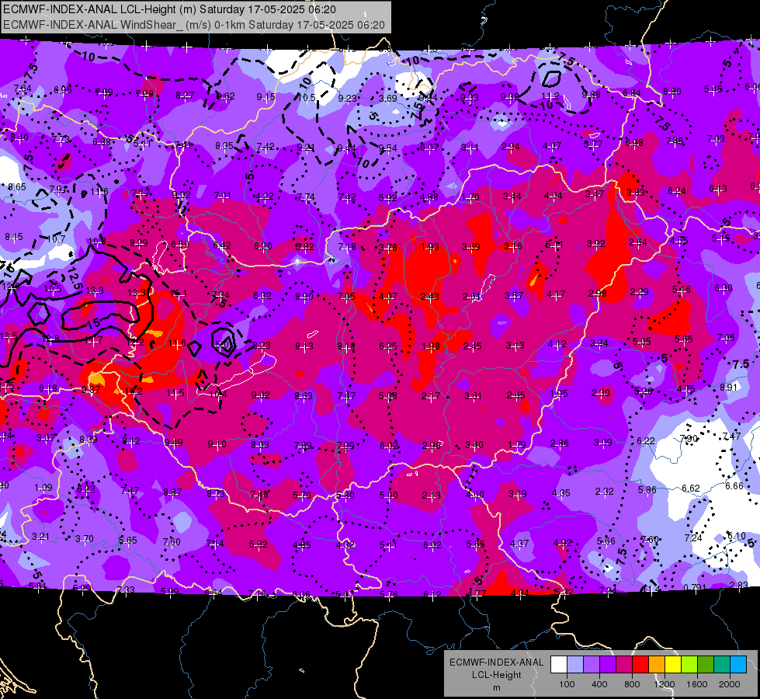Screen dimensions: 760x699
Task: Click the WindShear 0-1km title line
Action: point(194,25)
